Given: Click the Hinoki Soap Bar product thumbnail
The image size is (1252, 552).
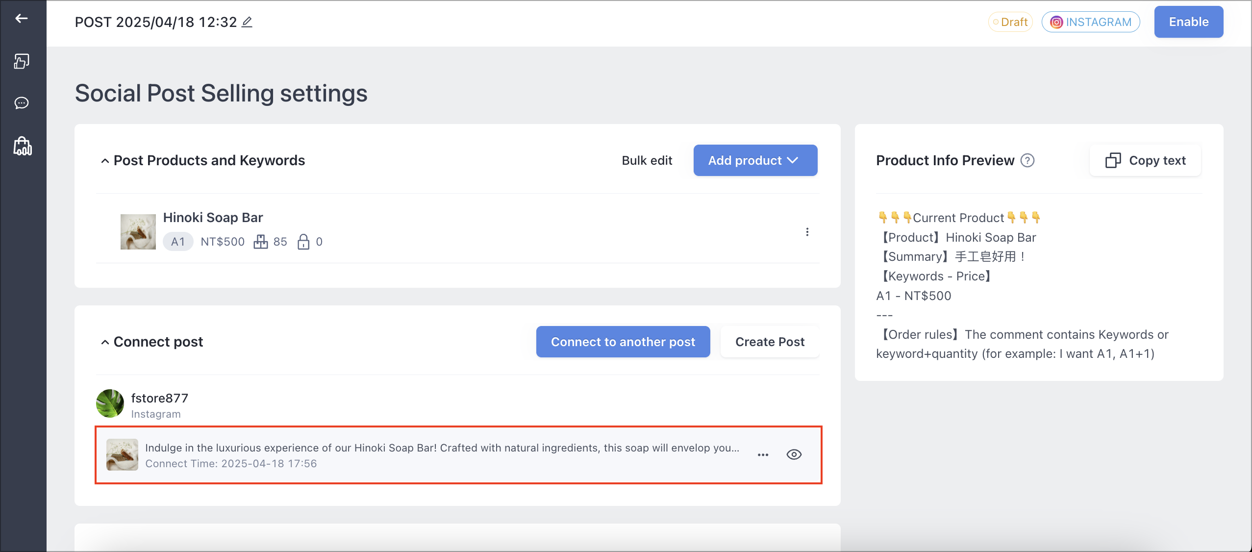Looking at the screenshot, I should pos(138,232).
